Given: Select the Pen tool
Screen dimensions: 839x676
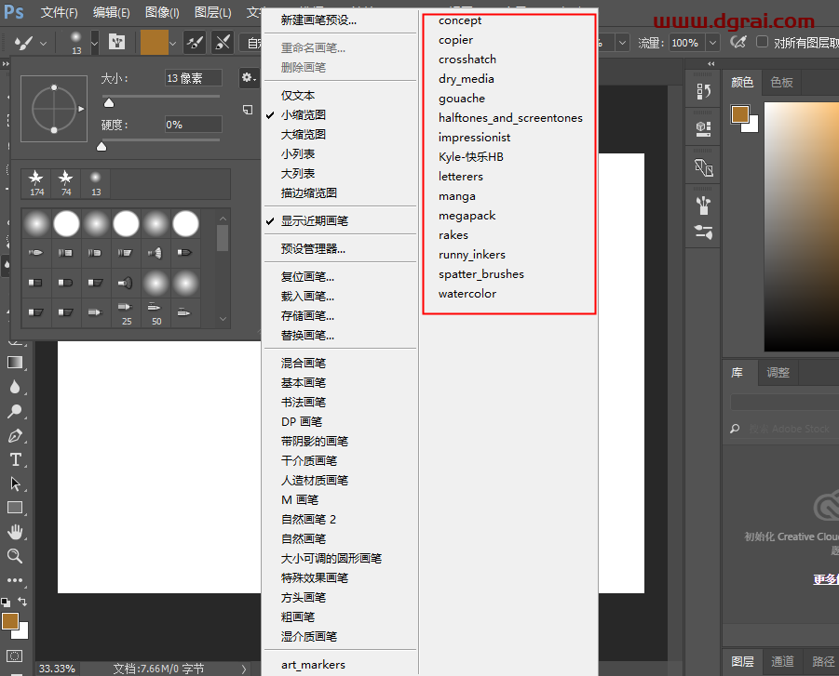Looking at the screenshot, I should click(x=14, y=434).
